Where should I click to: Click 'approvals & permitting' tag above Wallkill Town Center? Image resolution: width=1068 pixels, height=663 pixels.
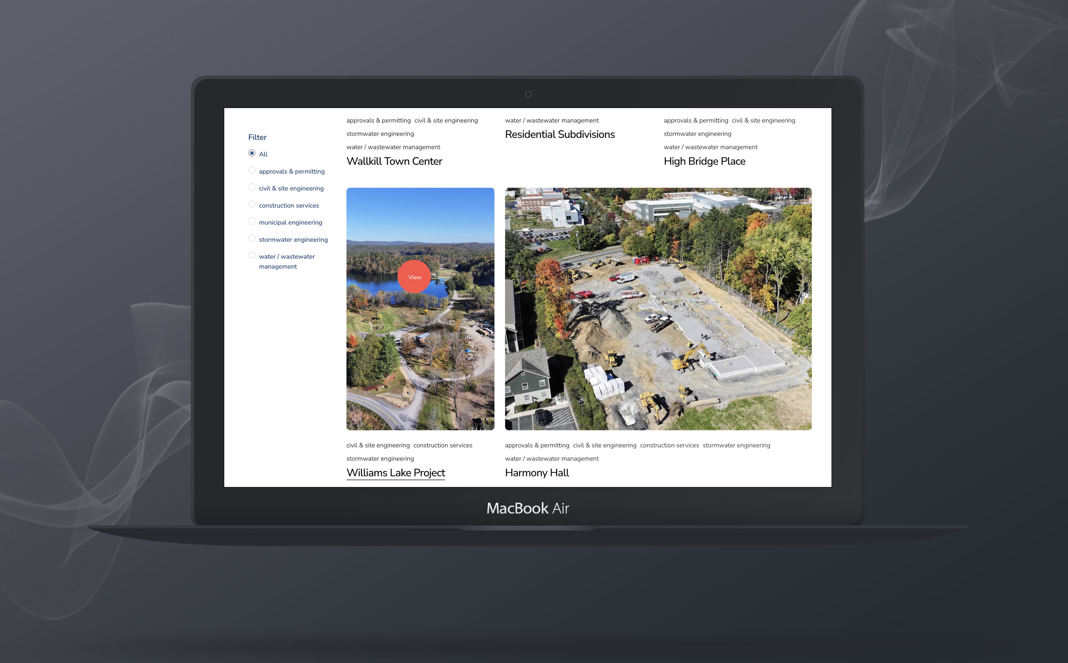(379, 121)
